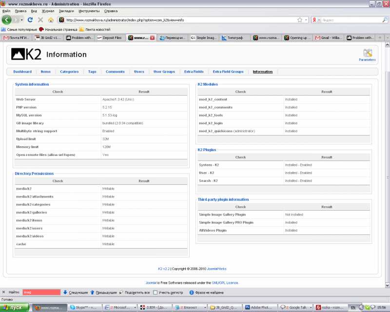Switch to Adobe Photoshop in the taskbar

point(260,308)
